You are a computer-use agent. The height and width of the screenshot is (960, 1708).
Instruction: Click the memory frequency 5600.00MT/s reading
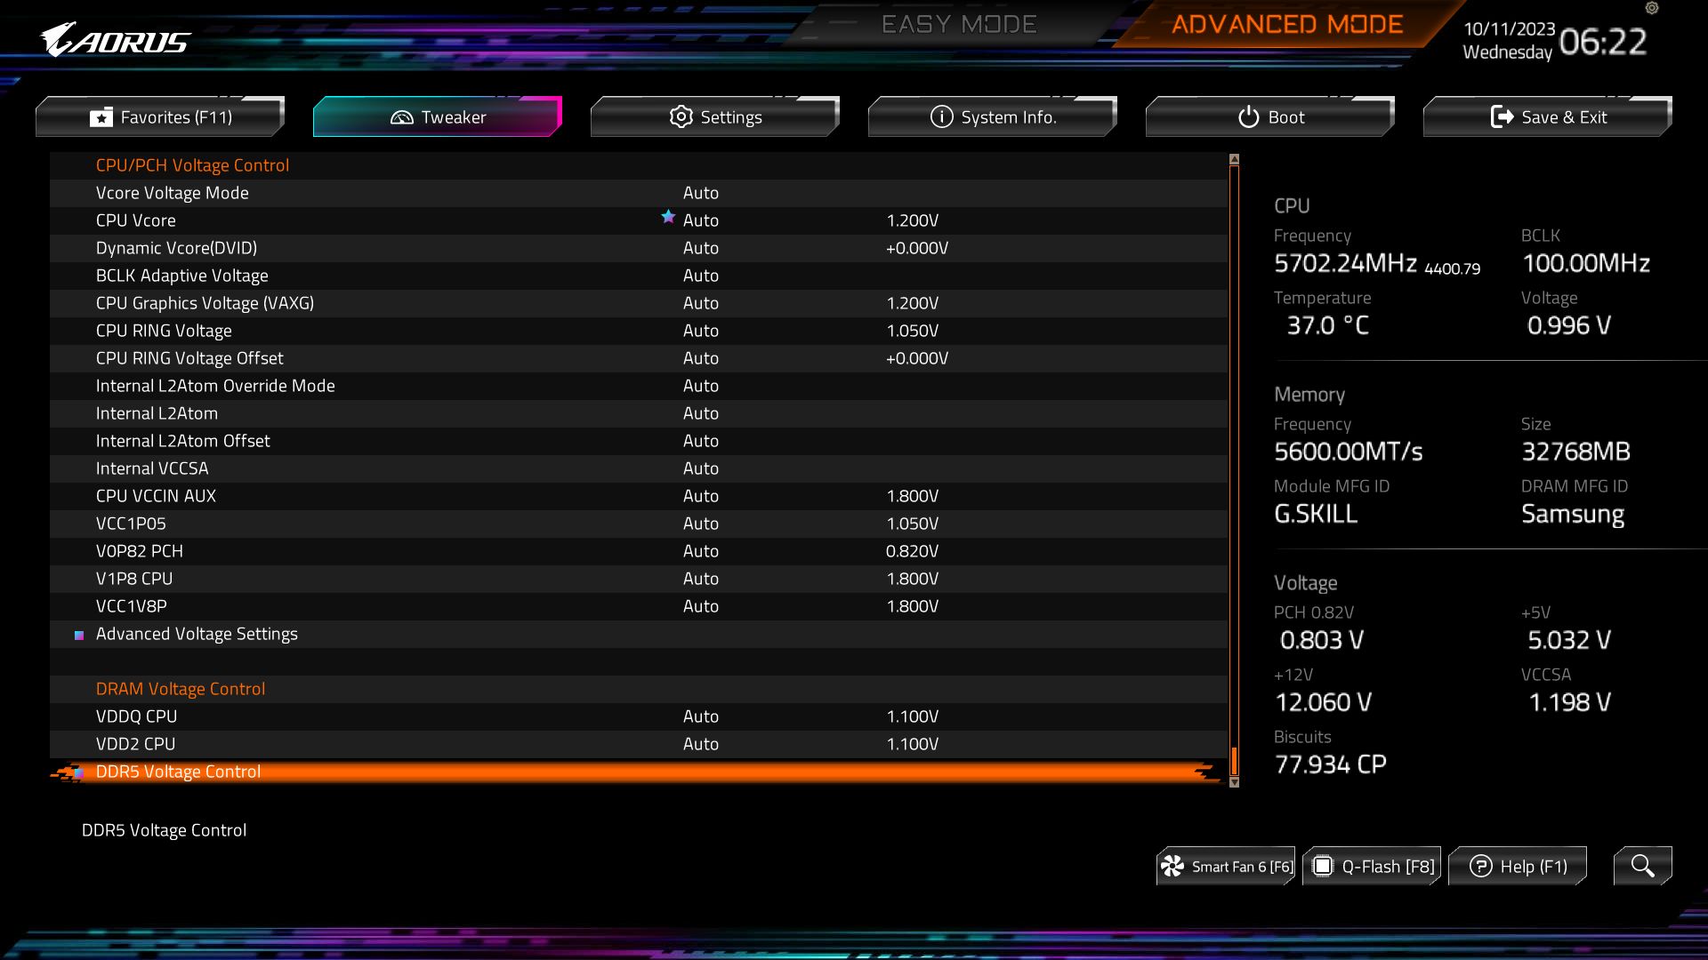[x=1348, y=452]
